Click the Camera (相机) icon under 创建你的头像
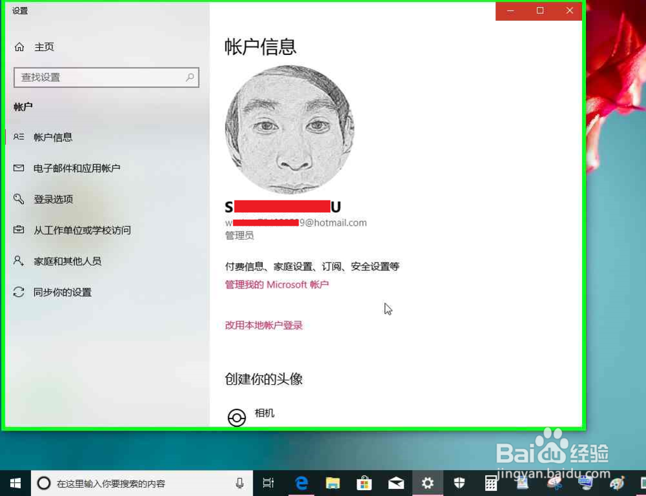The width and height of the screenshot is (646, 496). (237, 416)
